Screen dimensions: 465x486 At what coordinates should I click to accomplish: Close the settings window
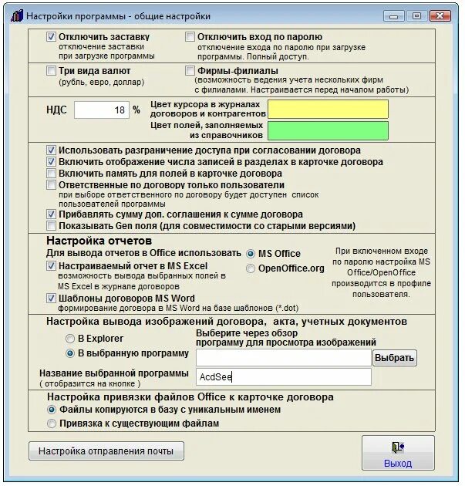[440, 16]
